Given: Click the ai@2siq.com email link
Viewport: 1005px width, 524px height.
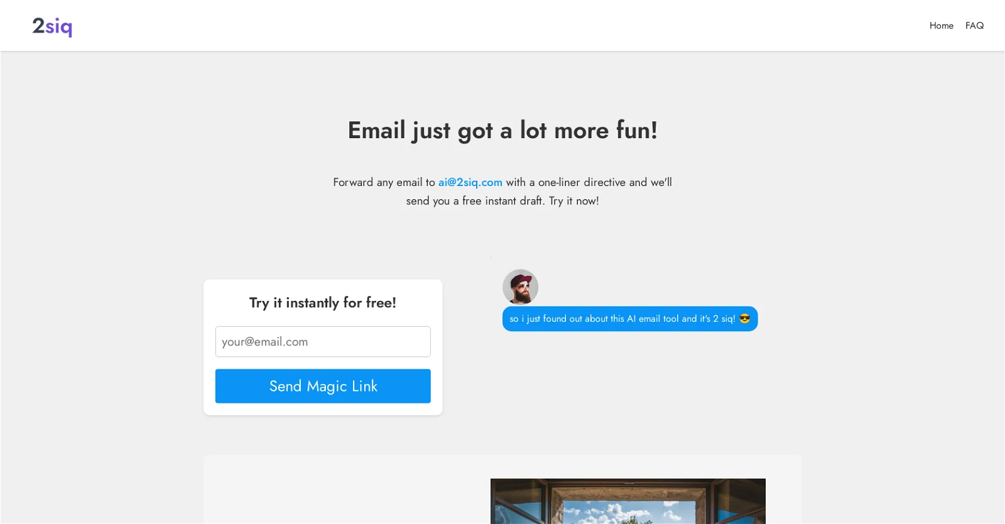Looking at the screenshot, I should coord(470,182).
